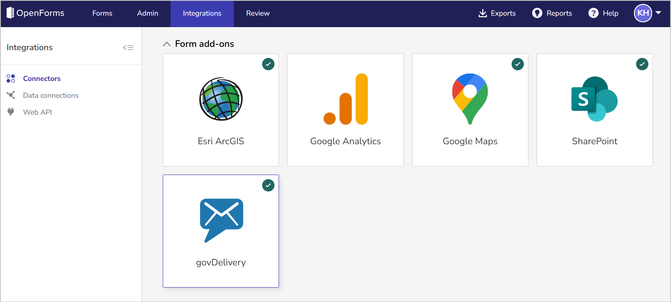
Task: Click the Web API plug icon
Action: pyautogui.click(x=11, y=112)
